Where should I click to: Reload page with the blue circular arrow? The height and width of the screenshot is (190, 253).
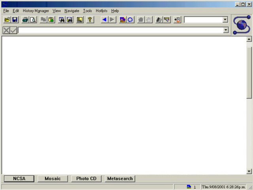coord(130,20)
